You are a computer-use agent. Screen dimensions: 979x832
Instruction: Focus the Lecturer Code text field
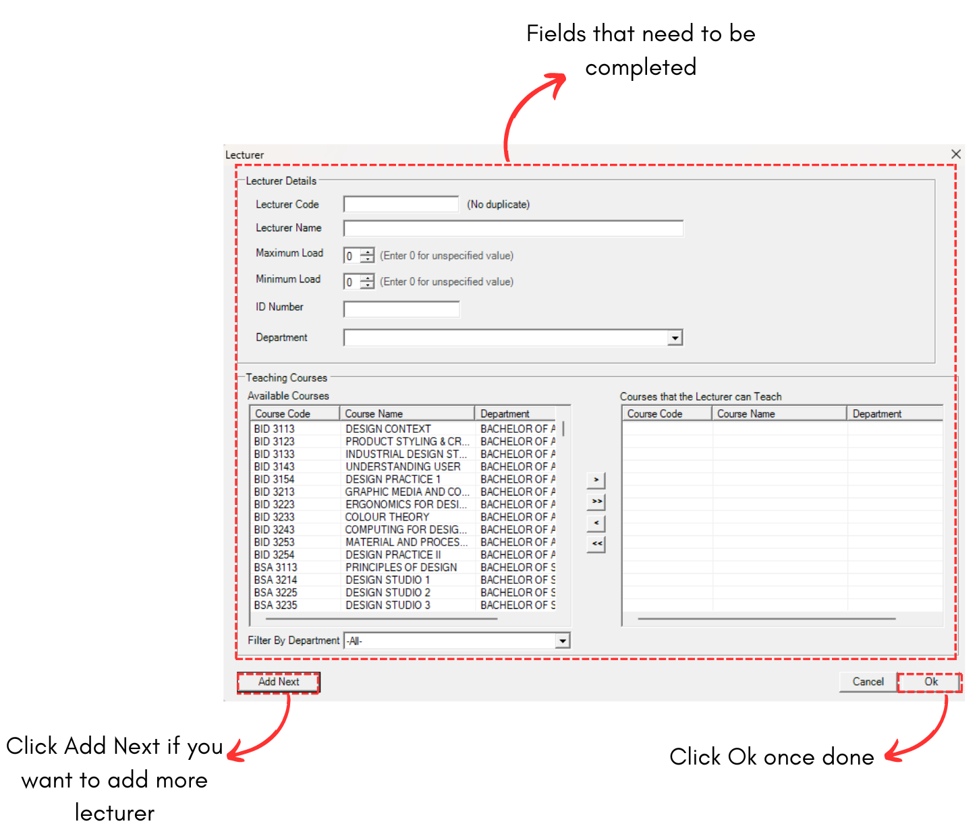coord(401,204)
